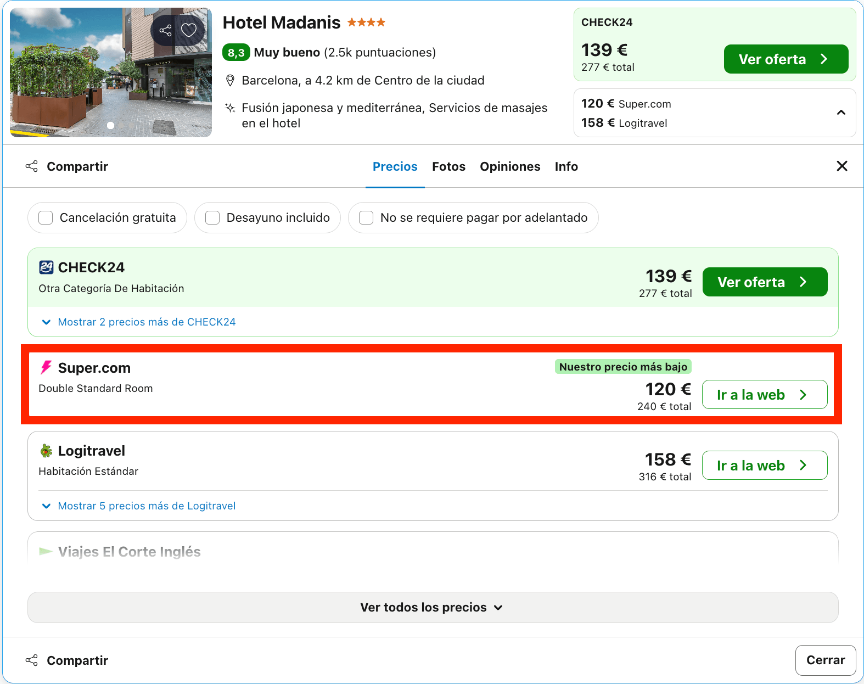864x684 pixels.
Task: Click the top Compartir link
Action: pyautogui.click(x=77, y=166)
